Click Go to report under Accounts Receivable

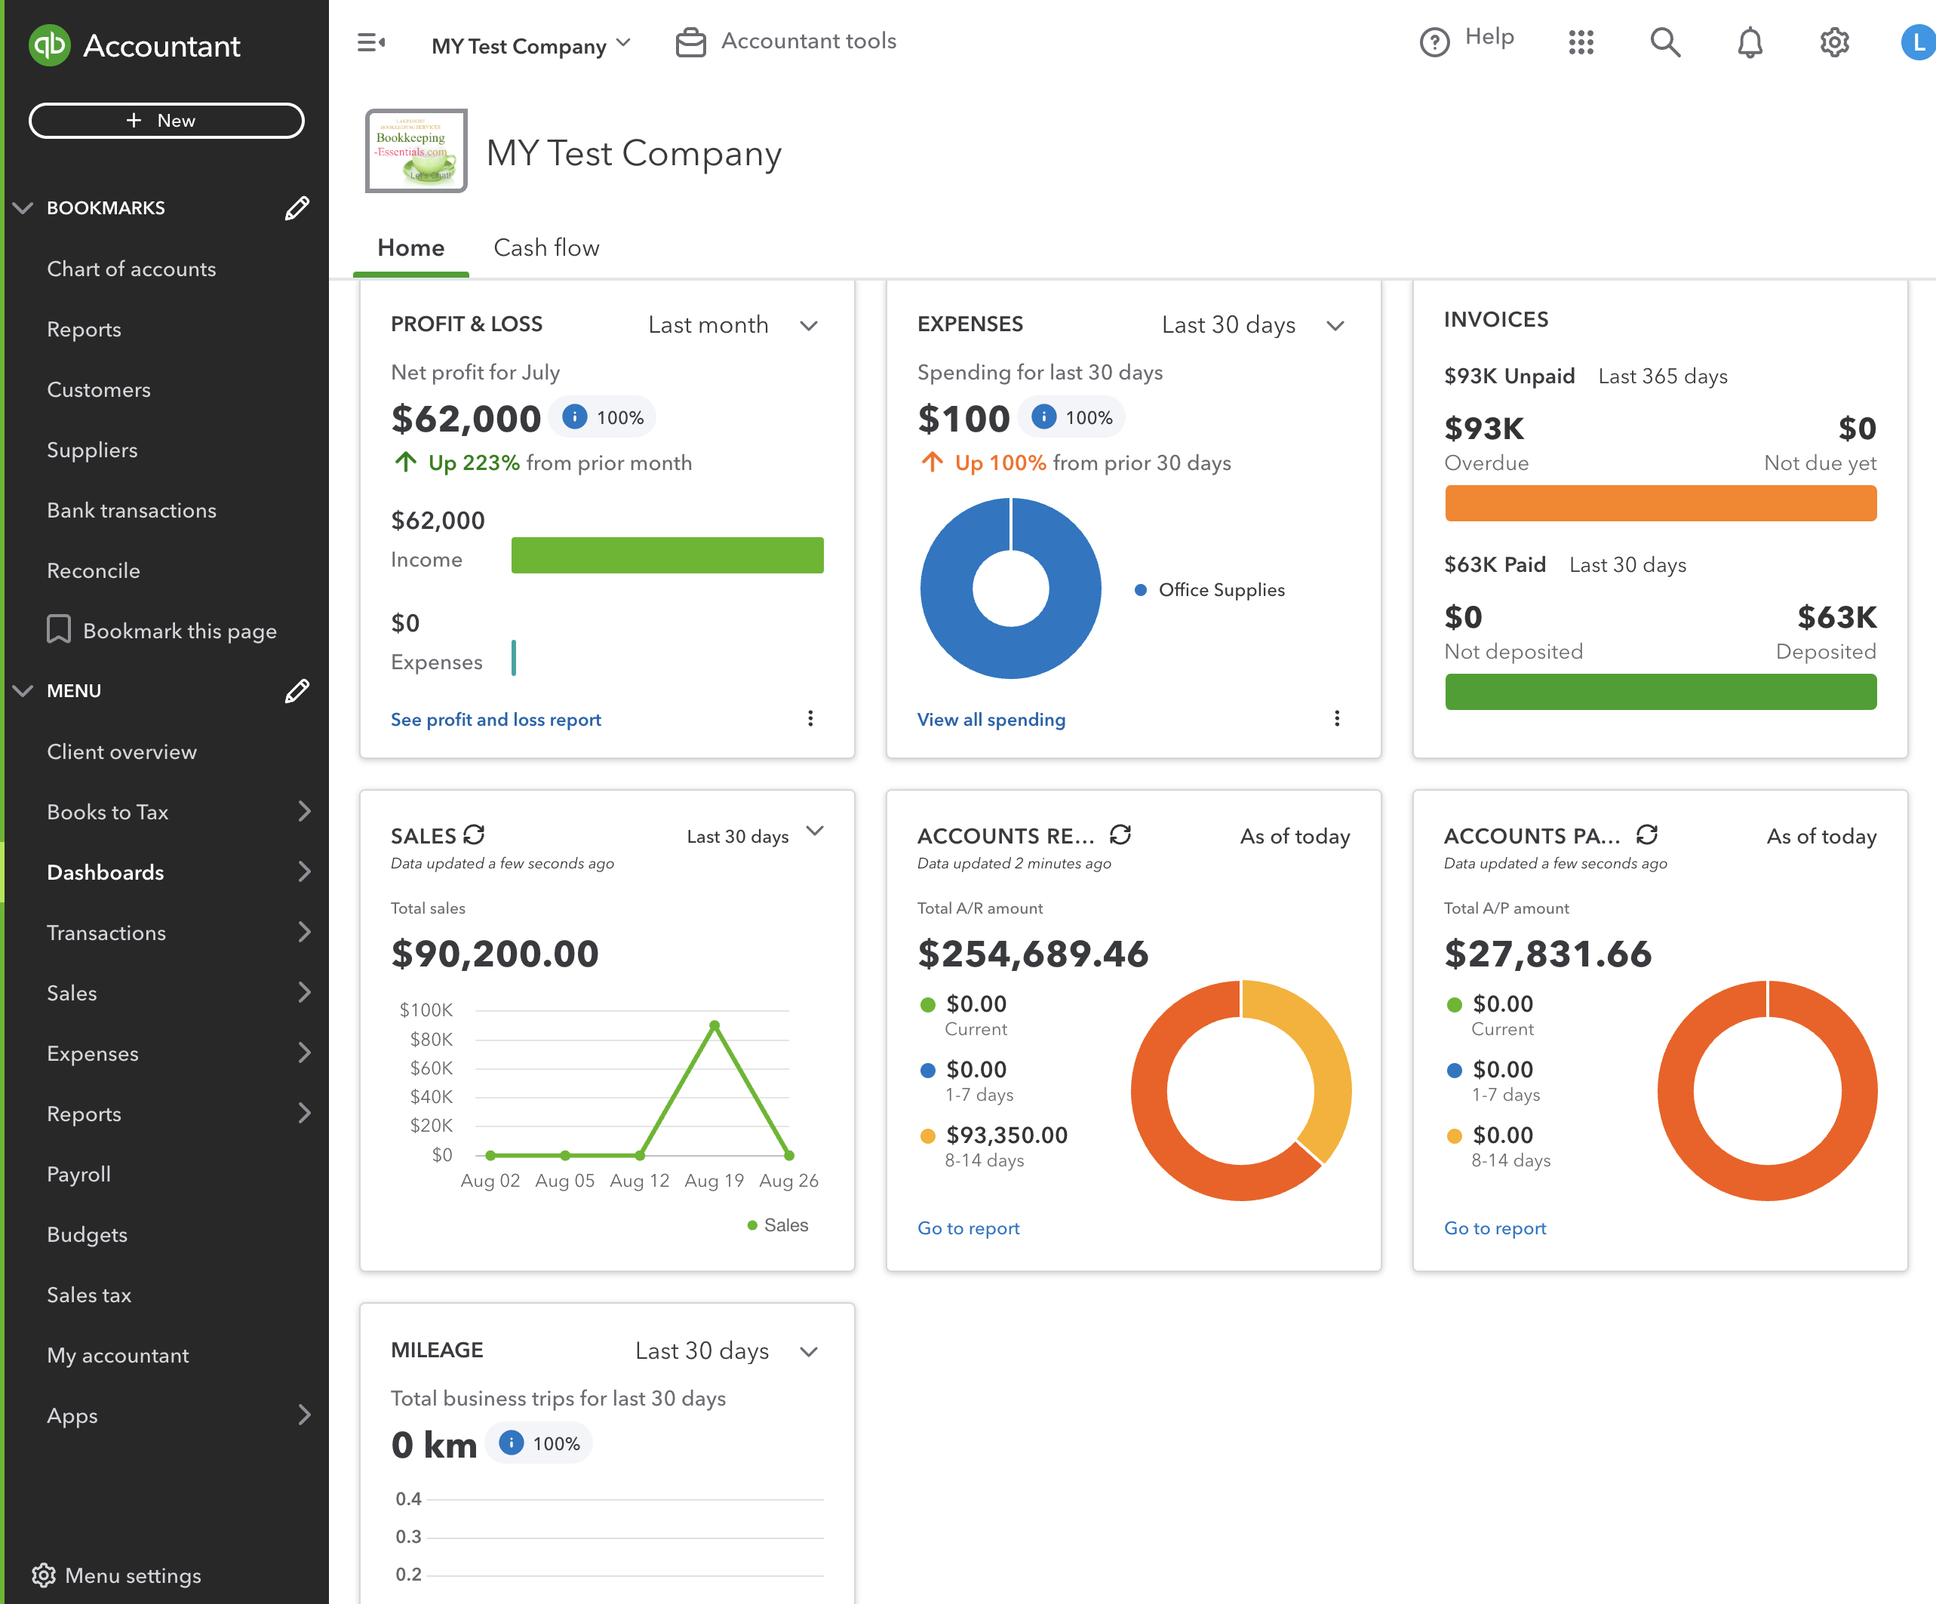(x=968, y=1228)
